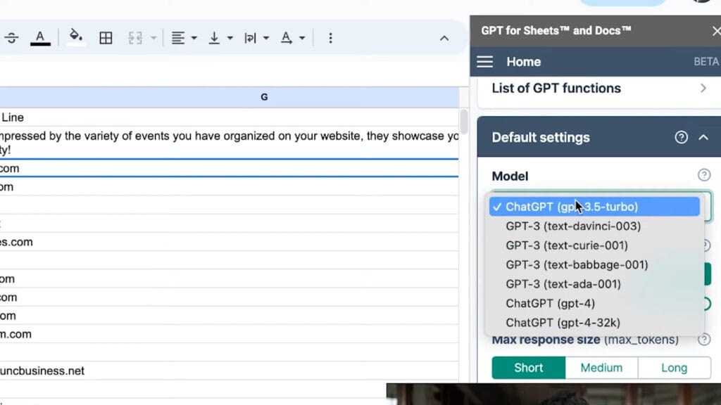Open the fill color picker

click(76, 38)
